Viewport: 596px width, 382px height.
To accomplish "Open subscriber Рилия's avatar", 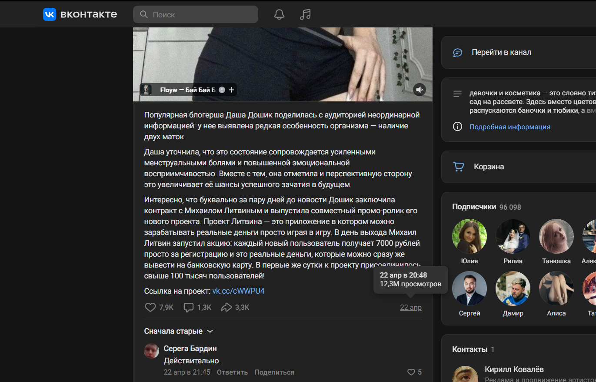I will (513, 236).
